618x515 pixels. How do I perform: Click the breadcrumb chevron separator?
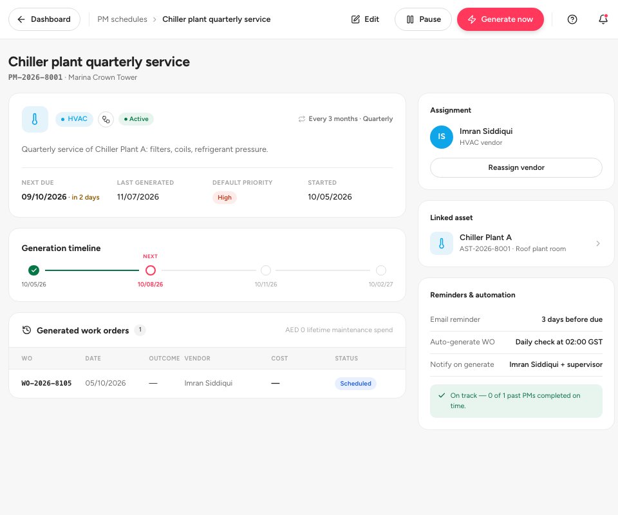[154, 19]
